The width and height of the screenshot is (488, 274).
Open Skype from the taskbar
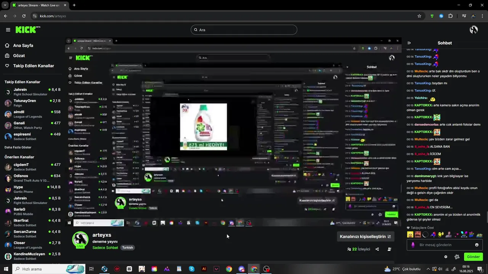point(191,269)
